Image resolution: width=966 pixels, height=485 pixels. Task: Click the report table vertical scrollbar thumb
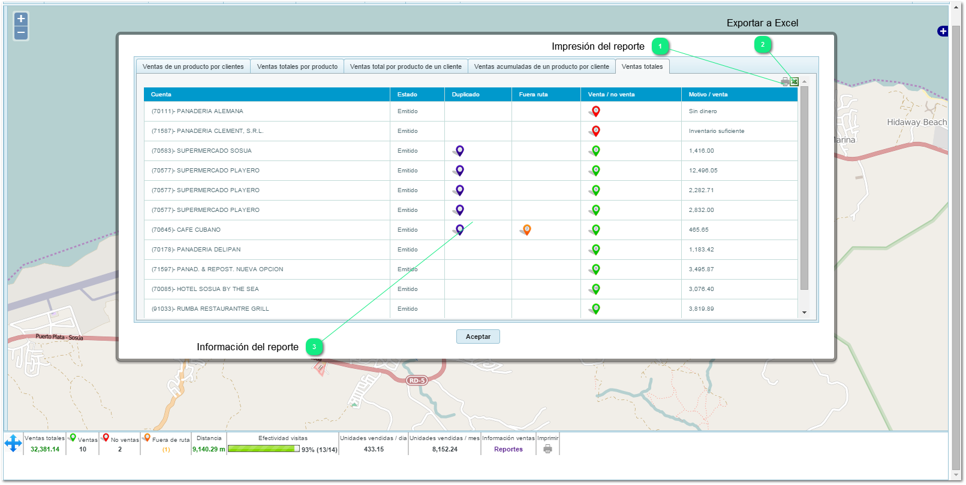pyautogui.click(x=805, y=188)
